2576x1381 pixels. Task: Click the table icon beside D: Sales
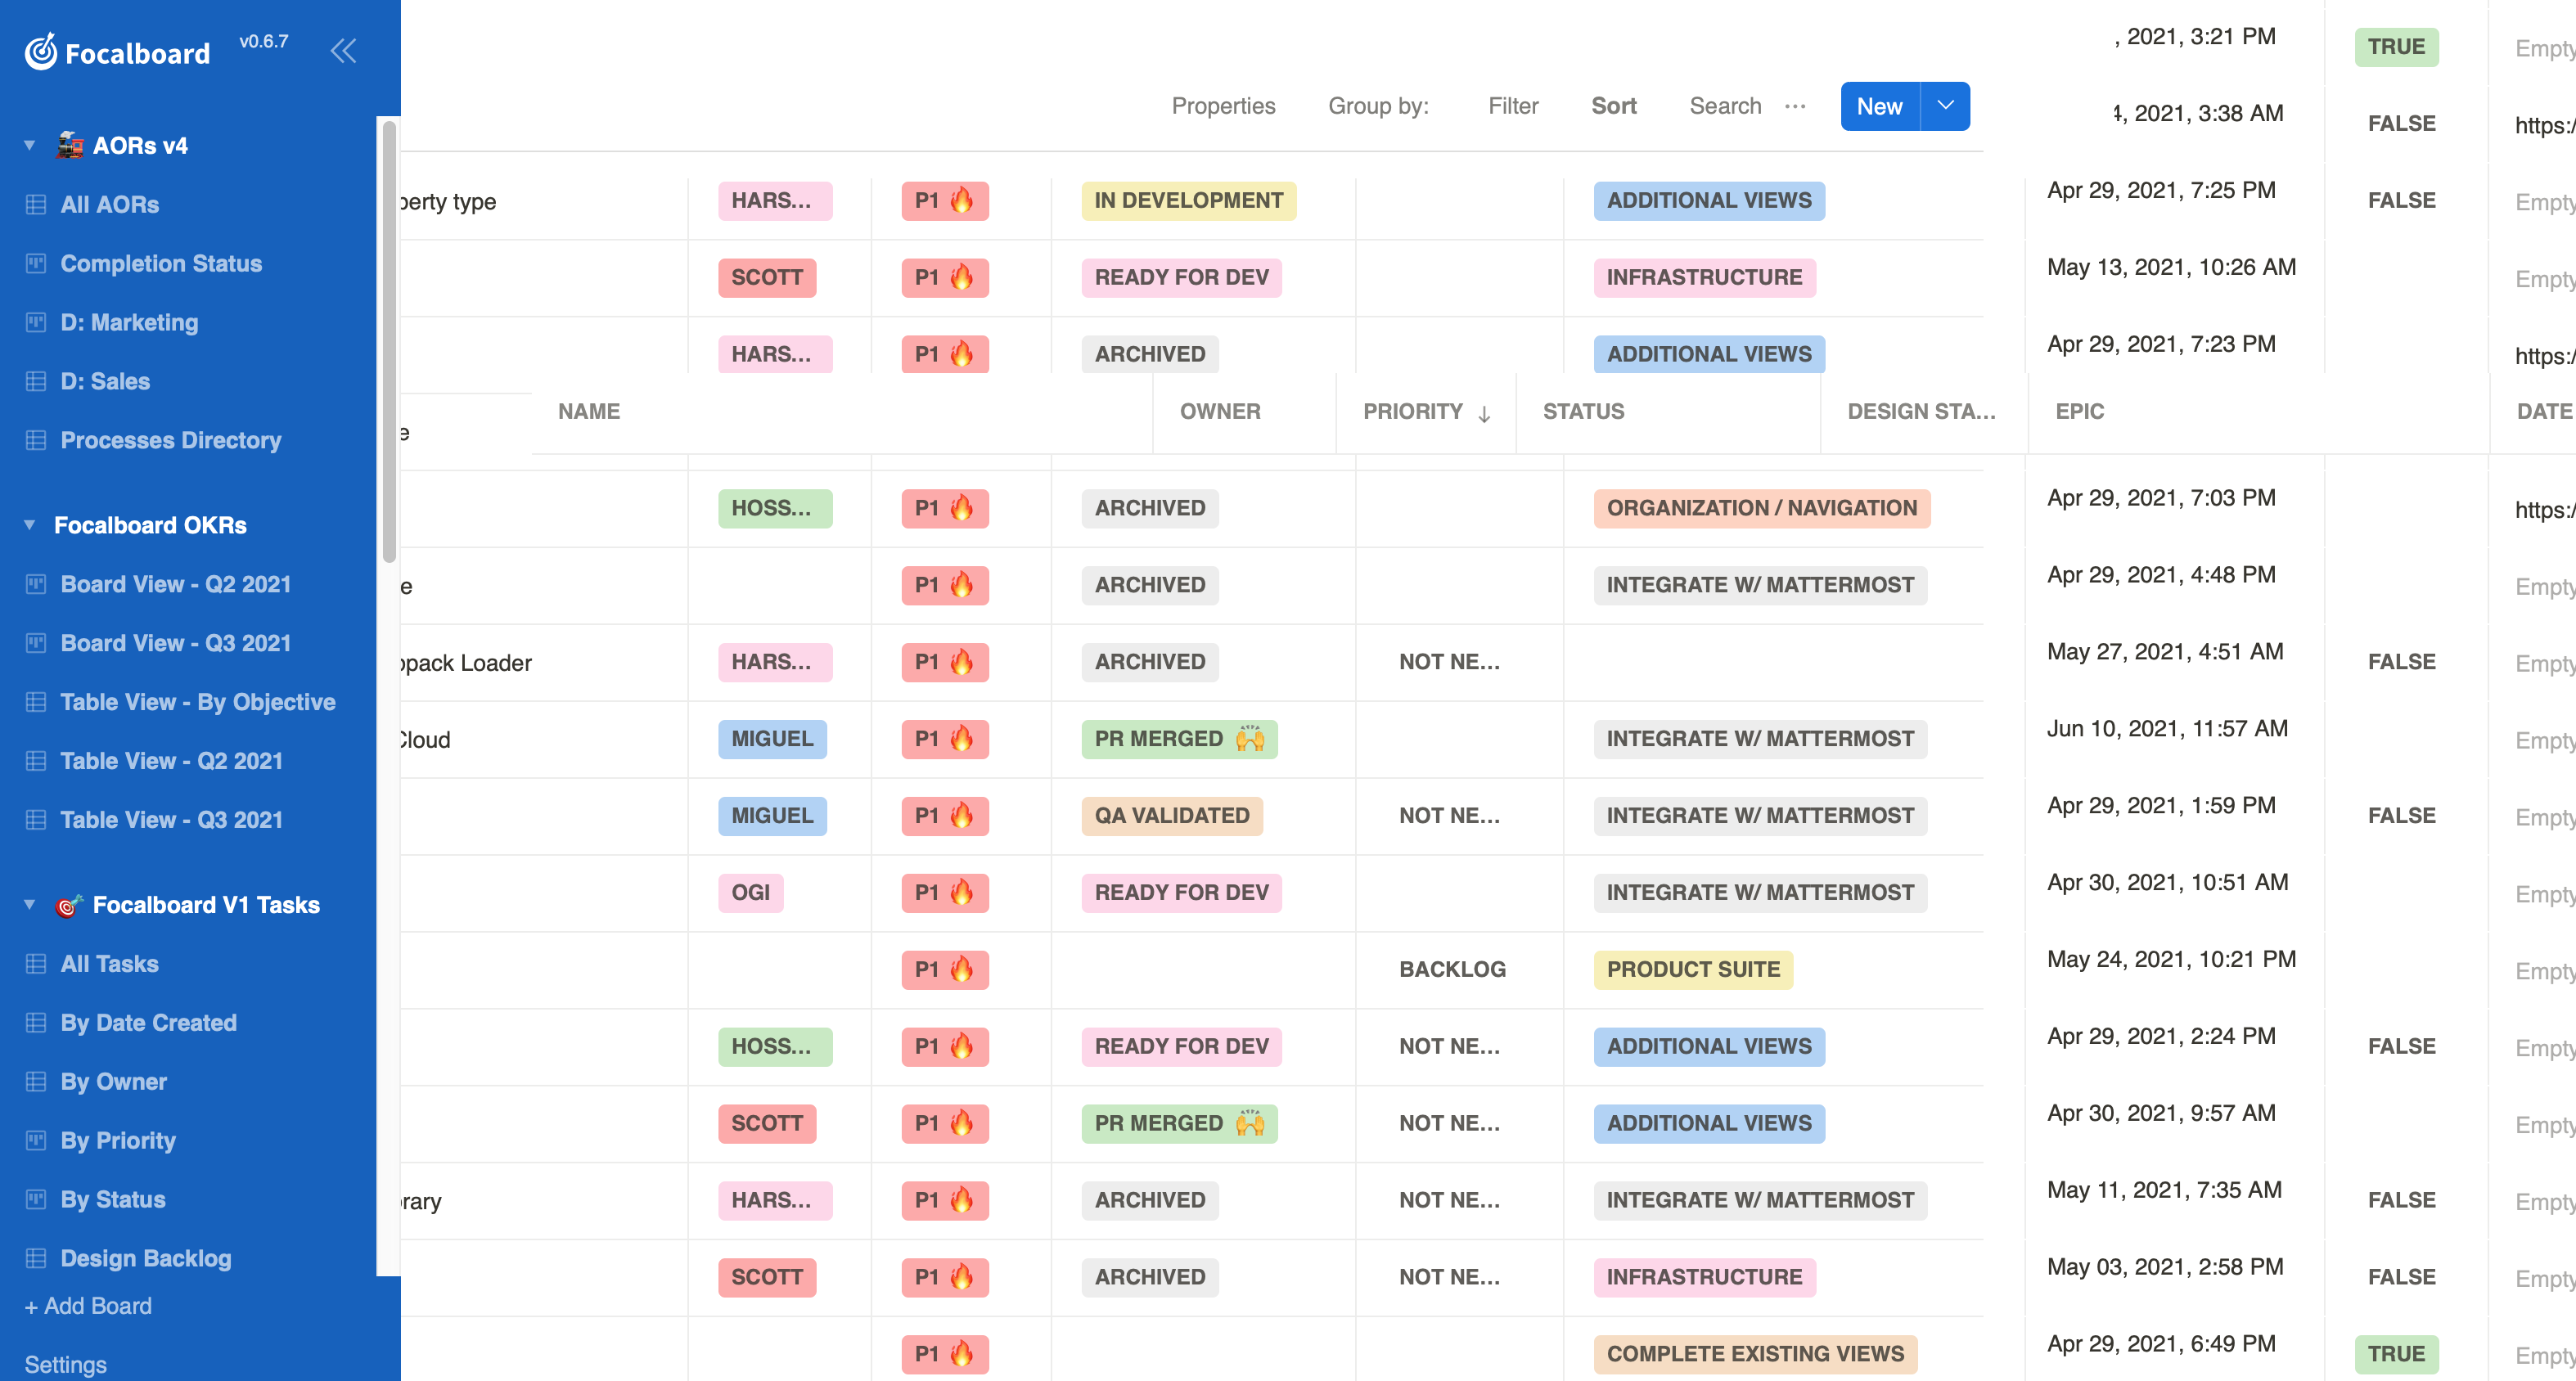[x=36, y=382]
